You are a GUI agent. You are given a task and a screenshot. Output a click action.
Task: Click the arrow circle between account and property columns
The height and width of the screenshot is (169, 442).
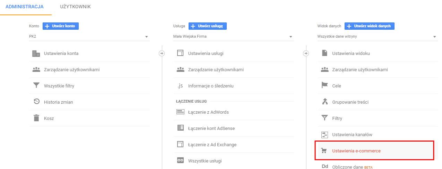[162, 54]
